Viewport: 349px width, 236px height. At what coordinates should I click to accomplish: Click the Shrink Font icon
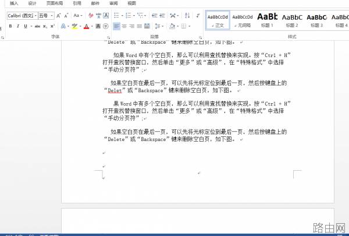[66, 16]
